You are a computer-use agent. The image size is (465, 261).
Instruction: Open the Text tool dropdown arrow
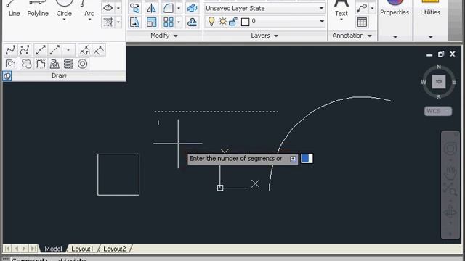click(341, 20)
